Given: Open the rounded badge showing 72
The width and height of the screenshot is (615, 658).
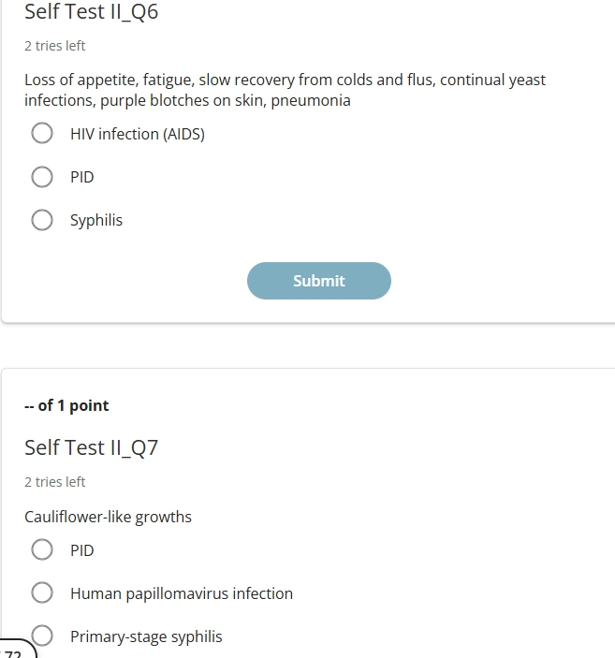Looking at the screenshot, I should tap(17, 650).
